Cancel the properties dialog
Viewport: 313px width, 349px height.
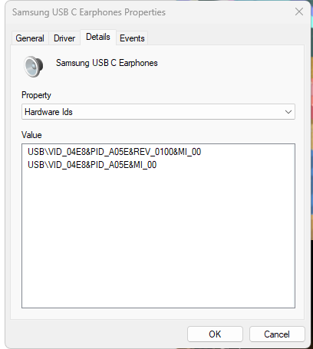point(277,334)
